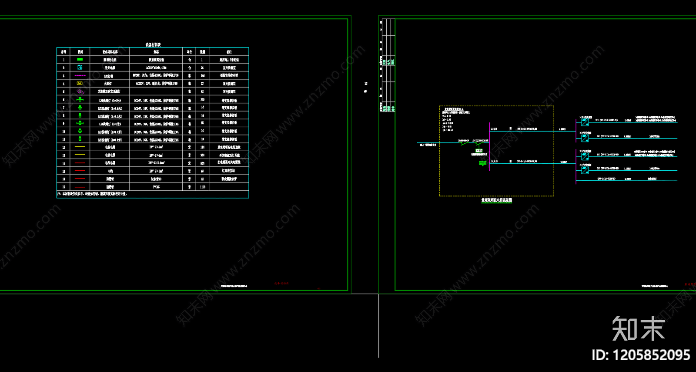Select the green lamp symbol in row 7
The image size is (696, 372).
80,107
